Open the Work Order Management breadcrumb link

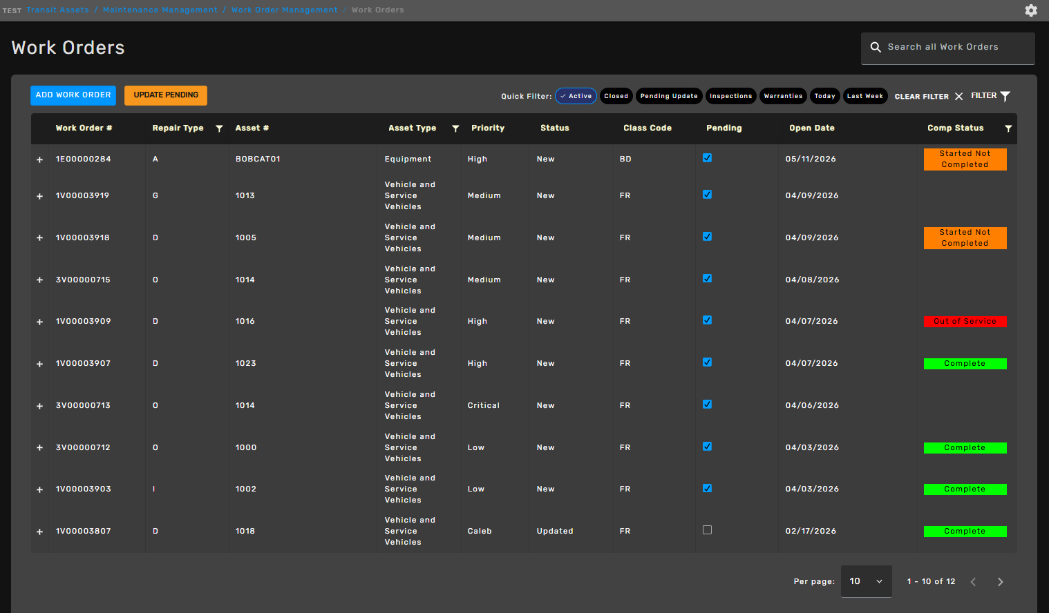click(285, 10)
